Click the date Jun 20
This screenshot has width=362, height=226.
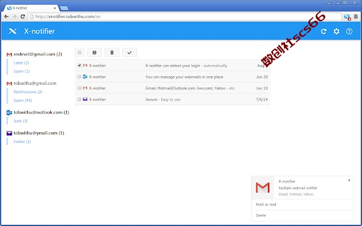[x=262, y=77]
